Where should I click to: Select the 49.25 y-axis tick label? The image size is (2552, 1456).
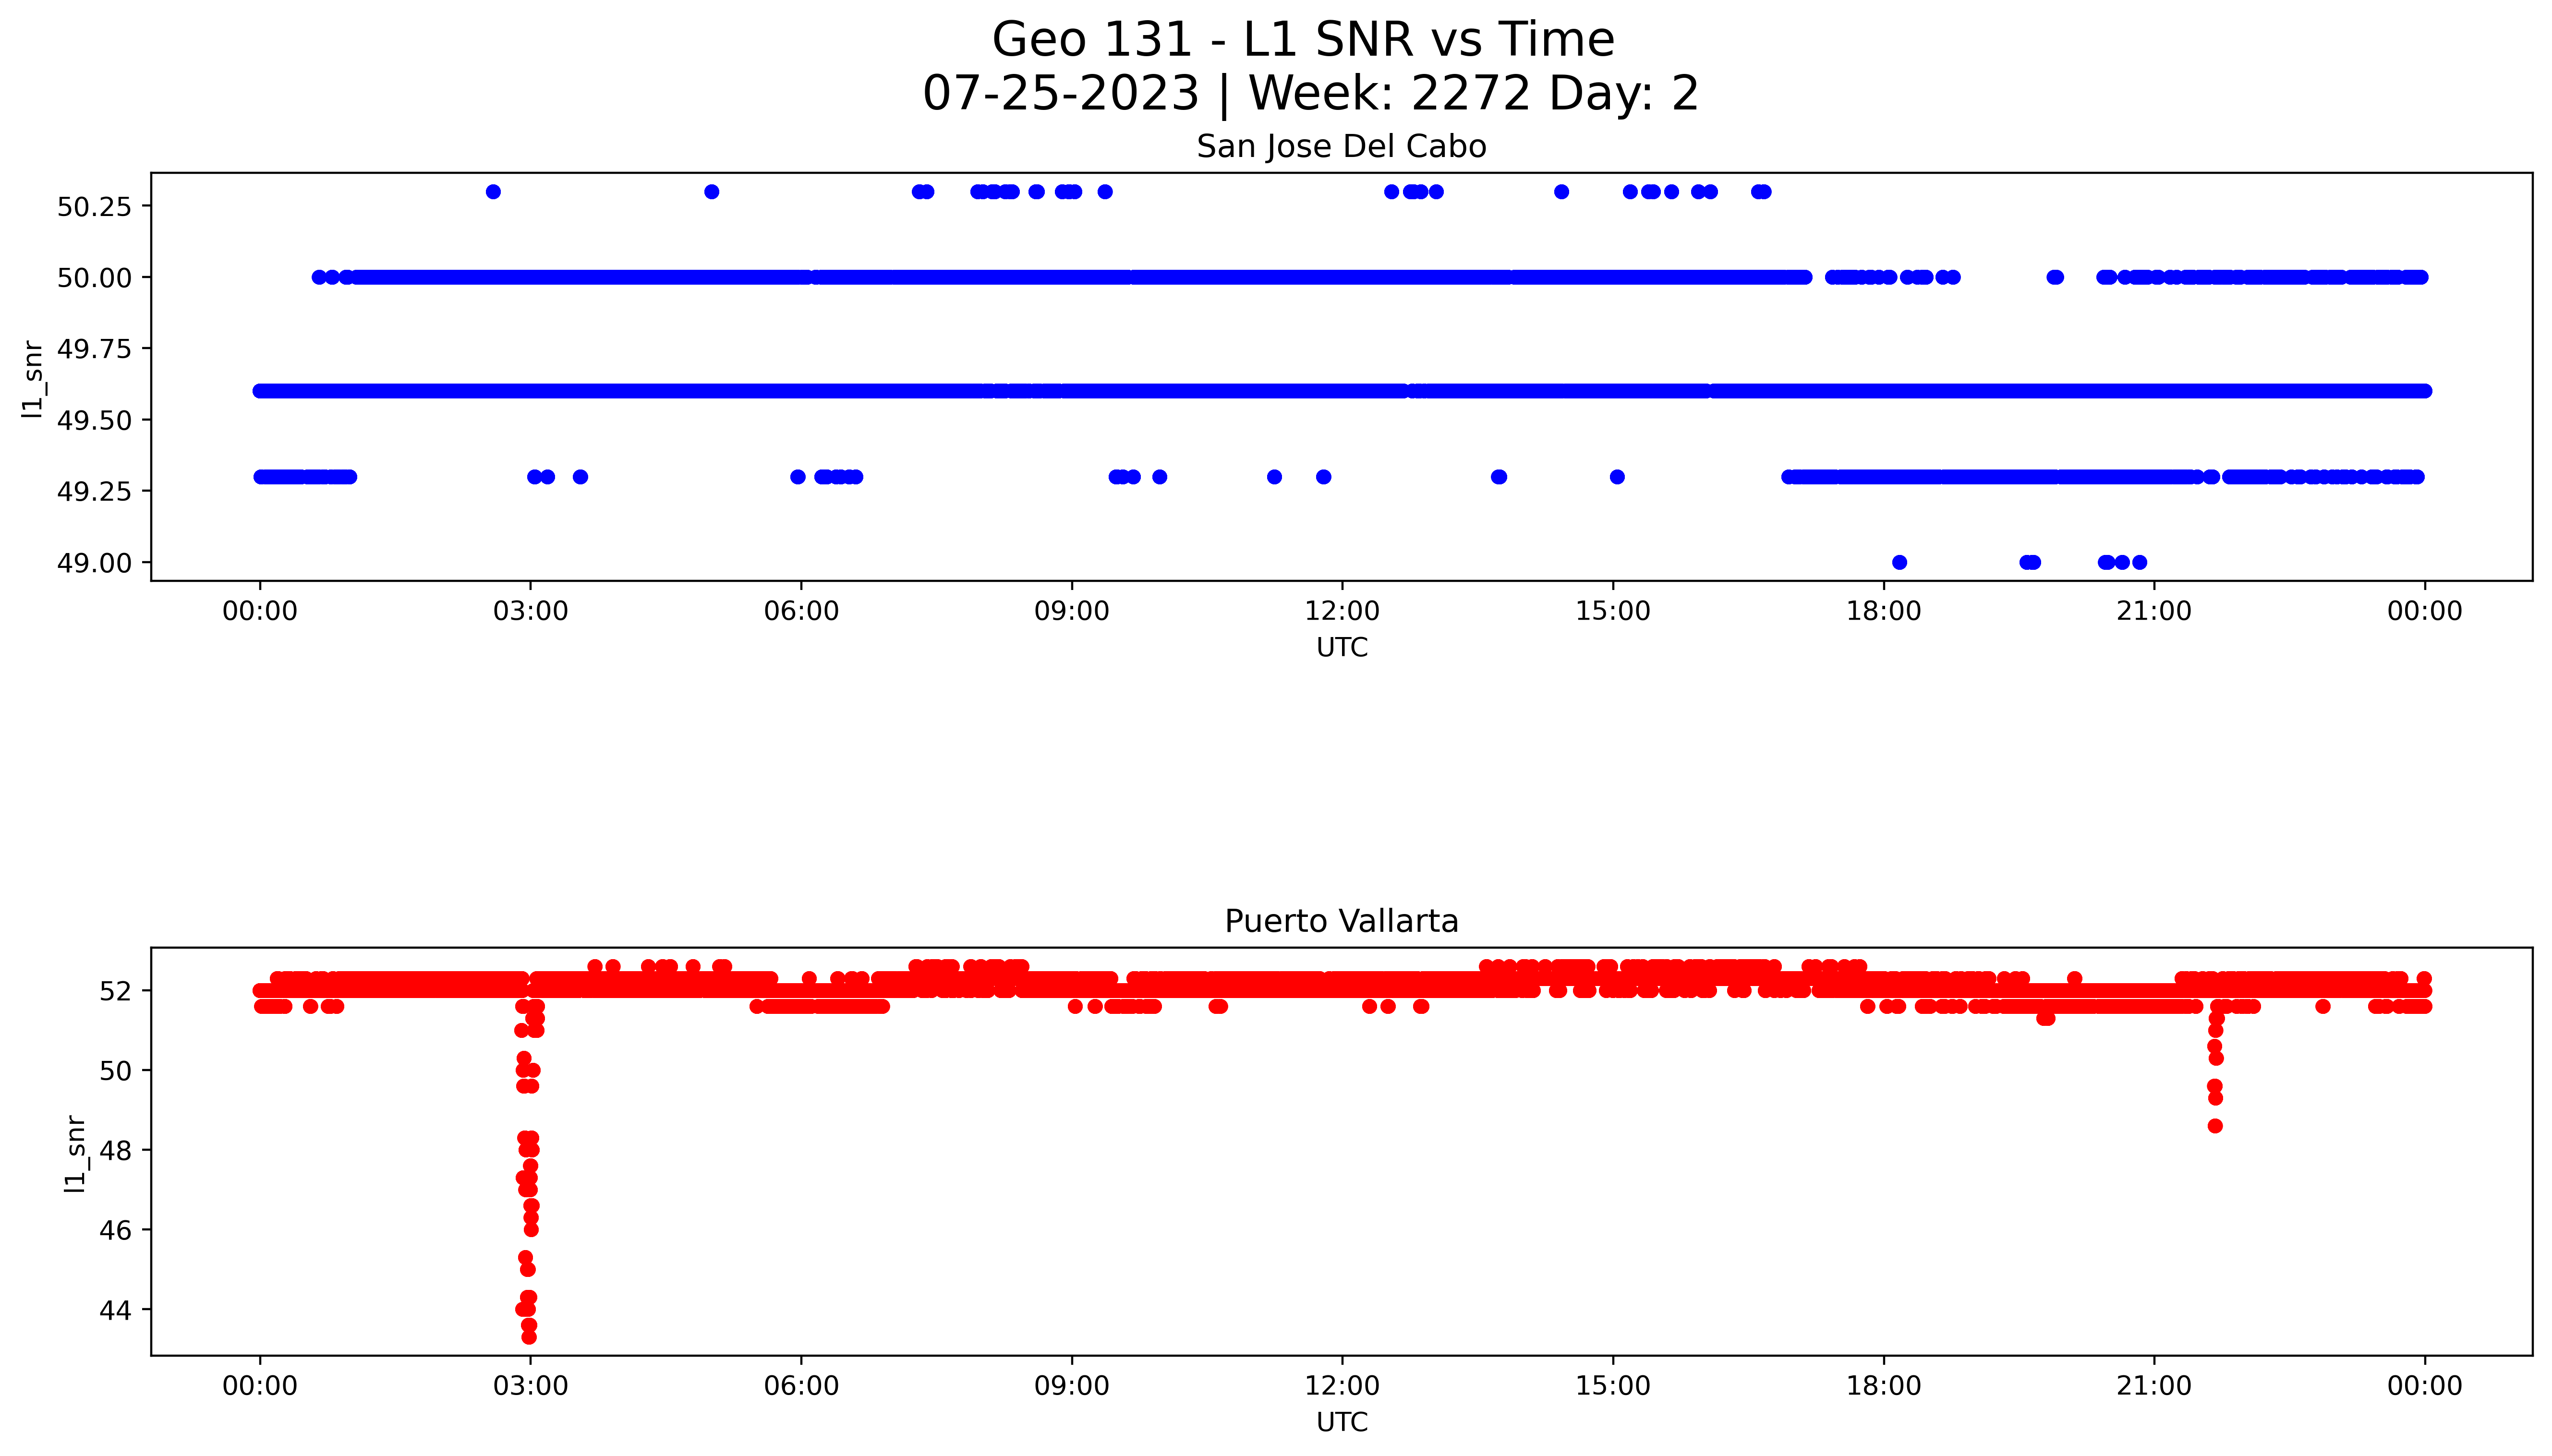pos(94,492)
